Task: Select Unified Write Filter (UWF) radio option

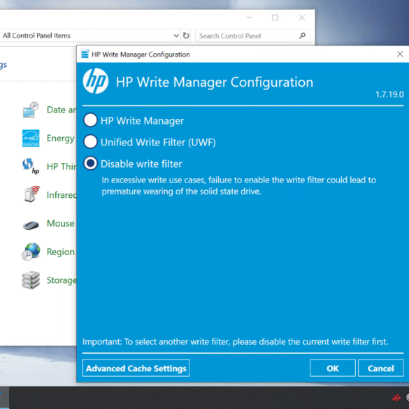Action: 90,142
